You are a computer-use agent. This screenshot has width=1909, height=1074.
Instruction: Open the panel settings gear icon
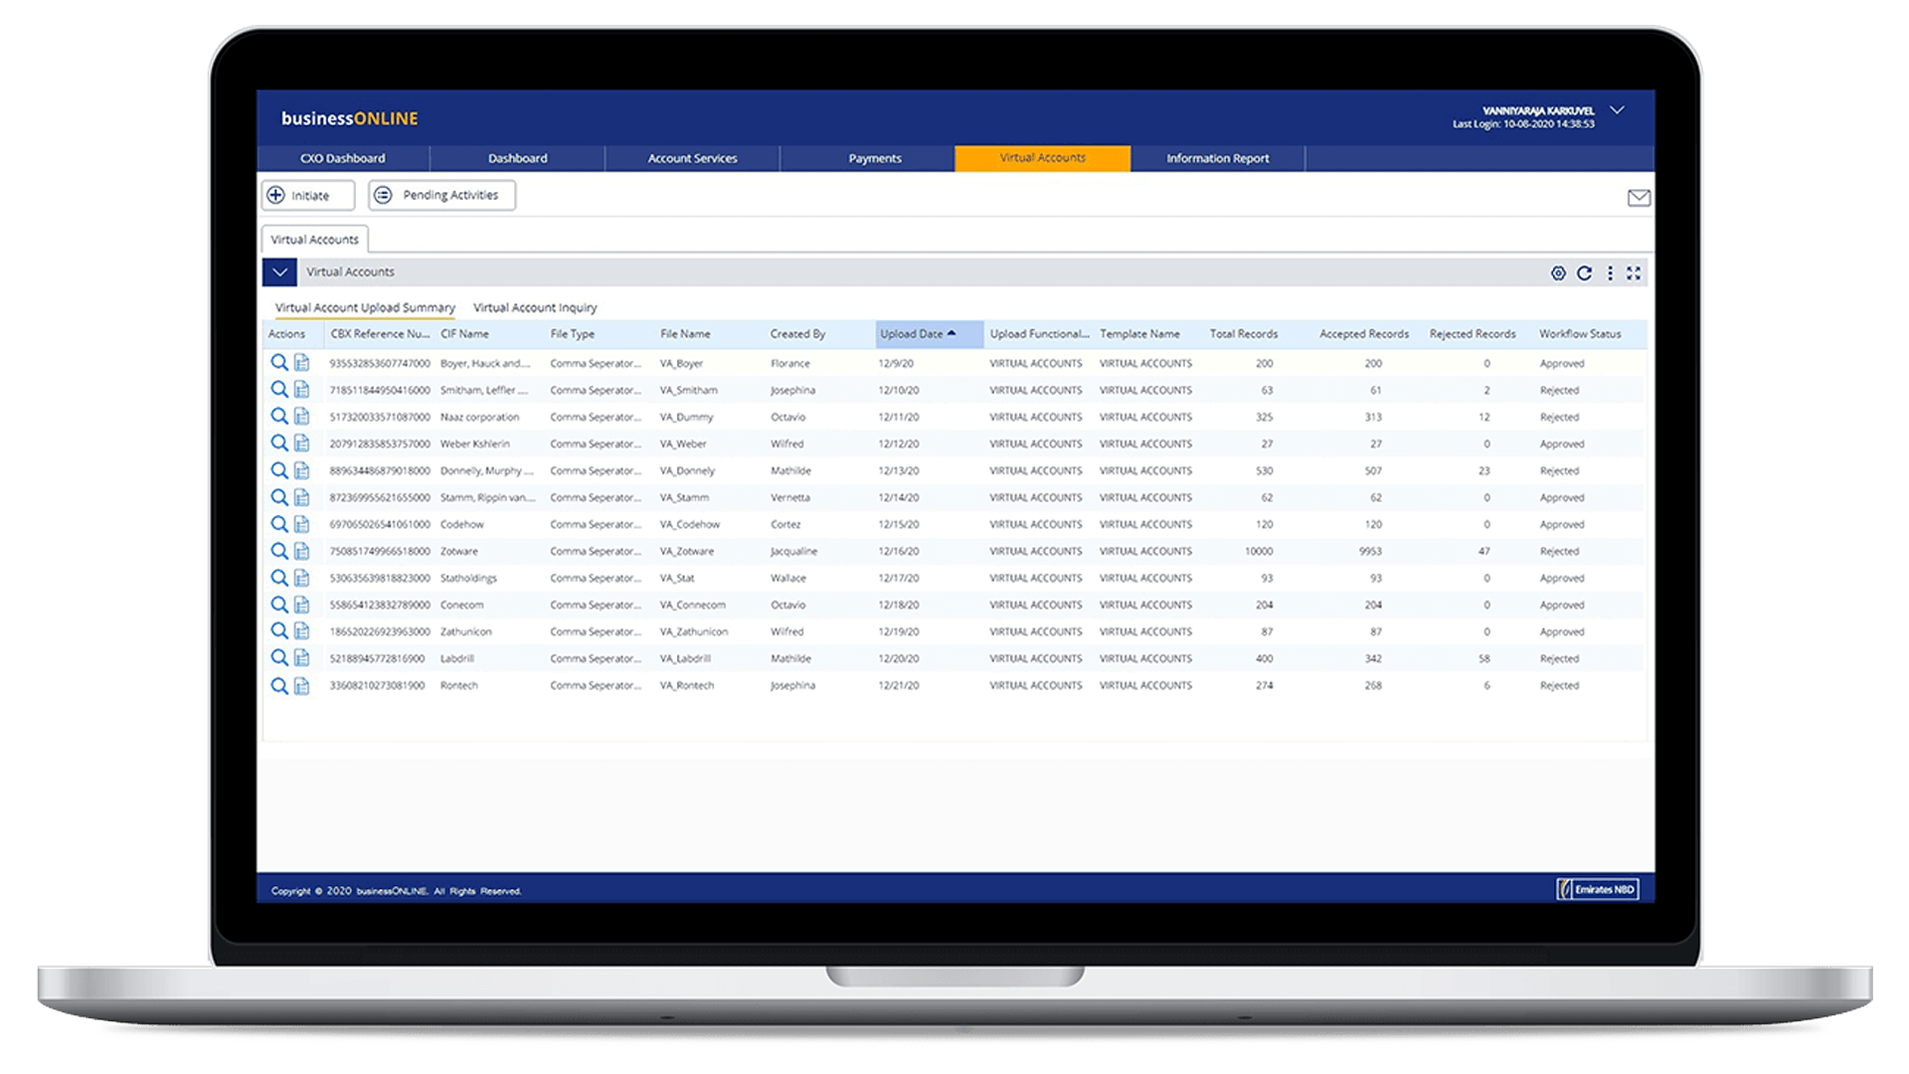tap(1558, 273)
